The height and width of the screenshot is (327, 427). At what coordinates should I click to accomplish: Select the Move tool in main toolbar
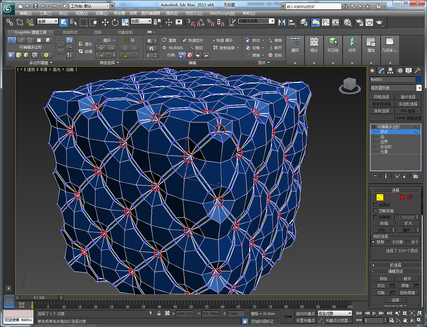click(105, 22)
